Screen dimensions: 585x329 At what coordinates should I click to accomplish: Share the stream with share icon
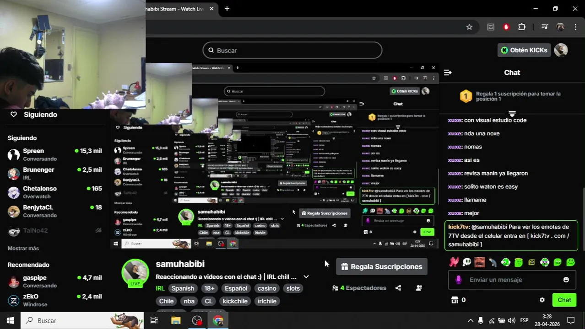coord(398,288)
